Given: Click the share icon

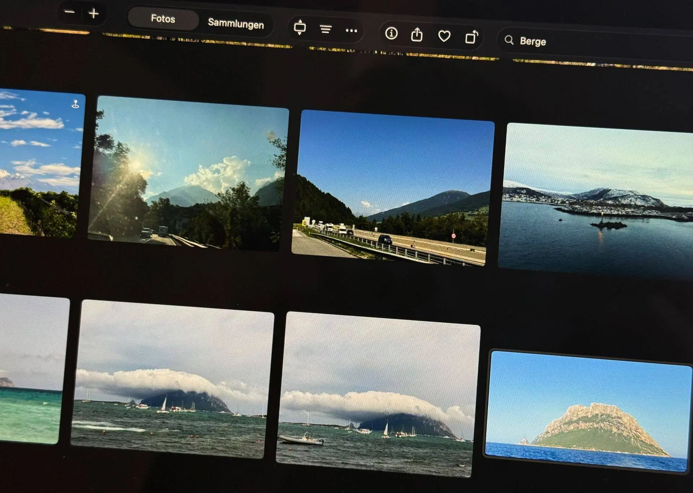Looking at the screenshot, I should [417, 35].
